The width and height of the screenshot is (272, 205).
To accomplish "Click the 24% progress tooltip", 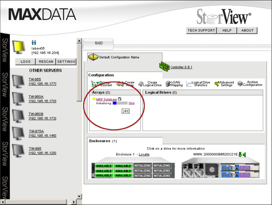I will click(x=126, y=111).
